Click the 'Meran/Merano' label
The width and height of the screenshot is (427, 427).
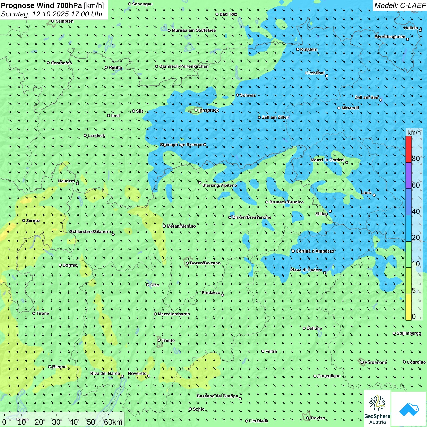pyautogui.click(x=181, y=226)
